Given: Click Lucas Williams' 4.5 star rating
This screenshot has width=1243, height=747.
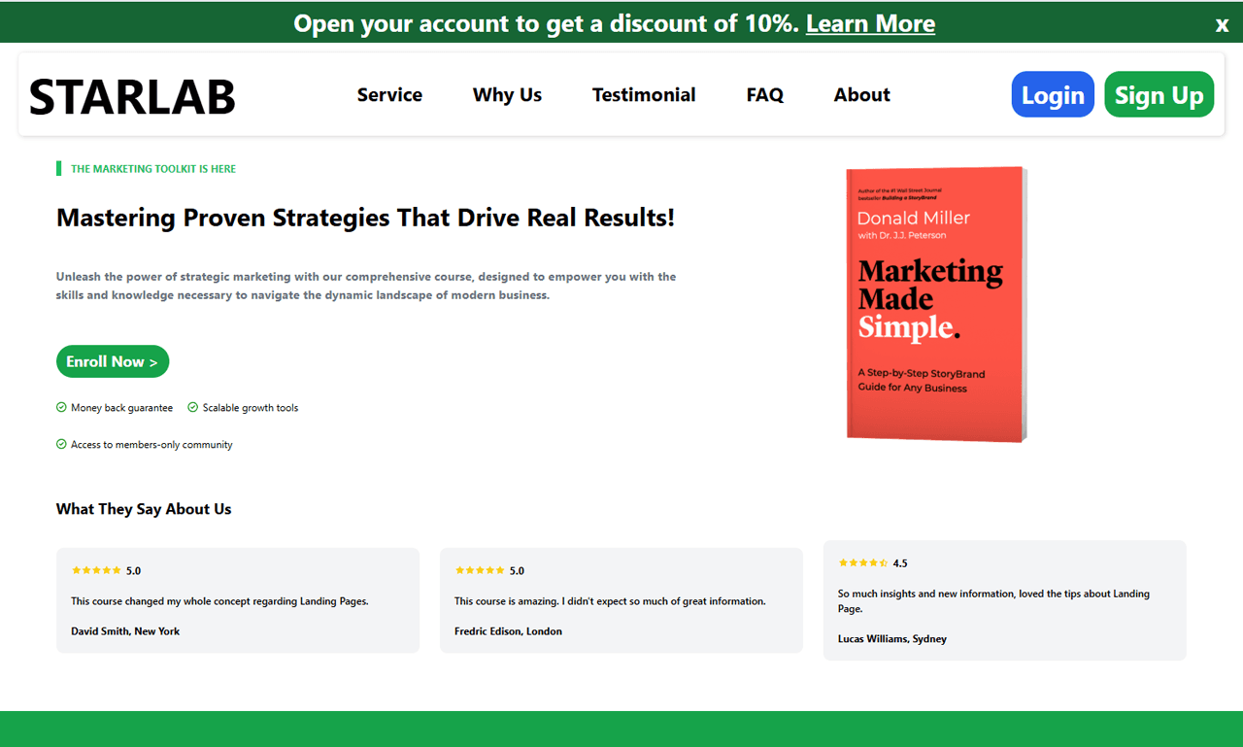Looking at the screenshot, I should (x=862, y=562).
